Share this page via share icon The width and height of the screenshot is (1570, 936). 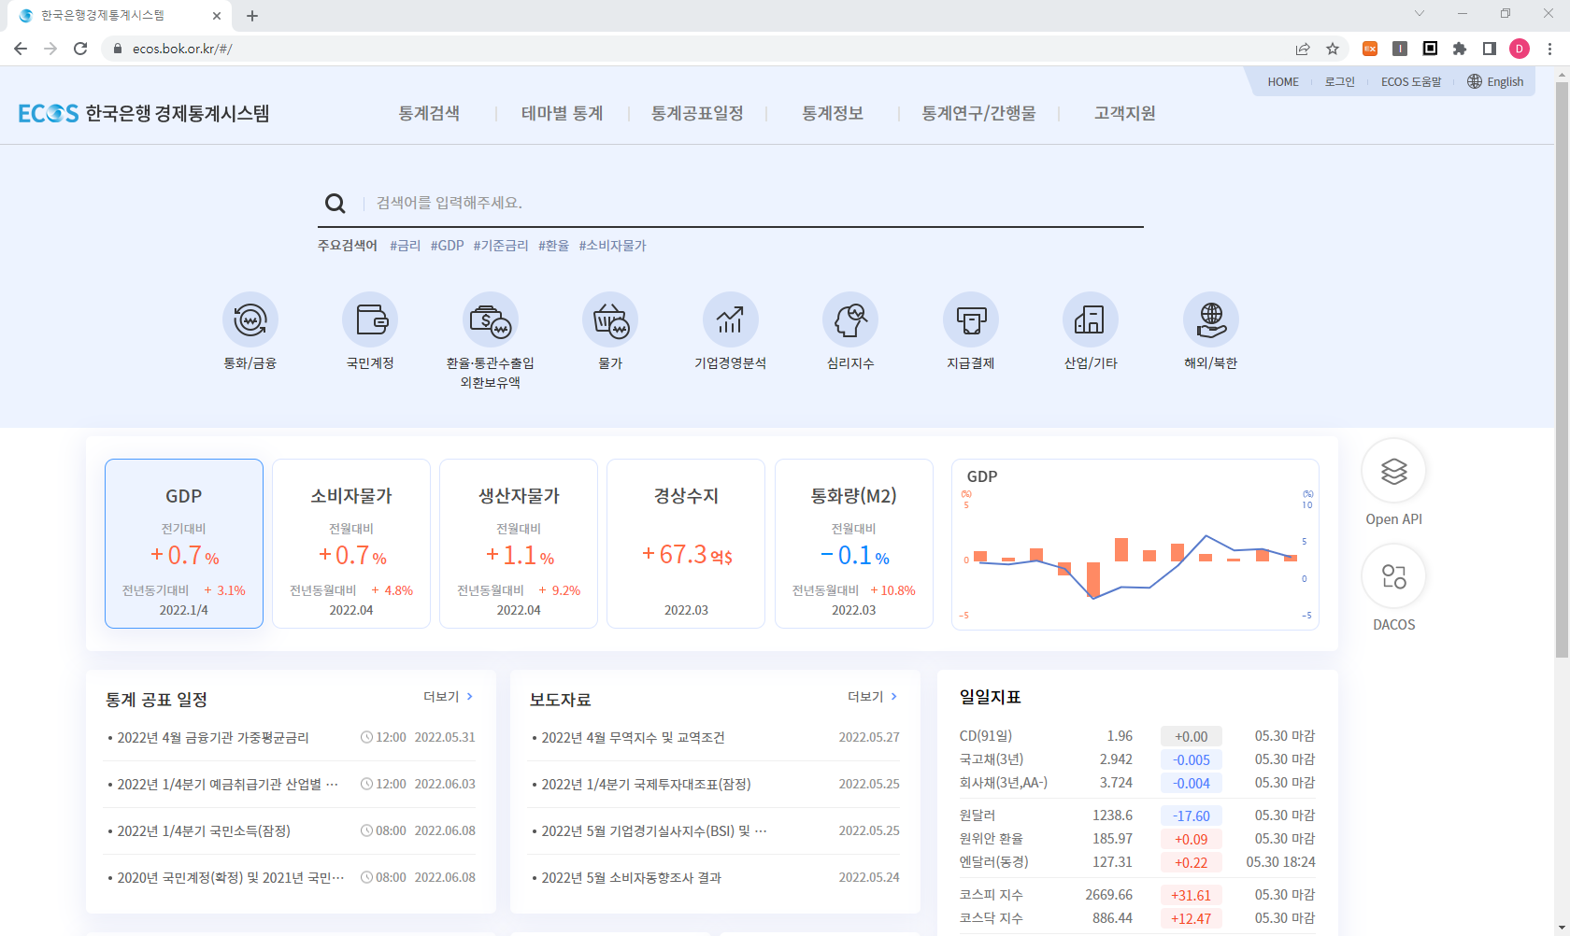[x=1303, y=49]
